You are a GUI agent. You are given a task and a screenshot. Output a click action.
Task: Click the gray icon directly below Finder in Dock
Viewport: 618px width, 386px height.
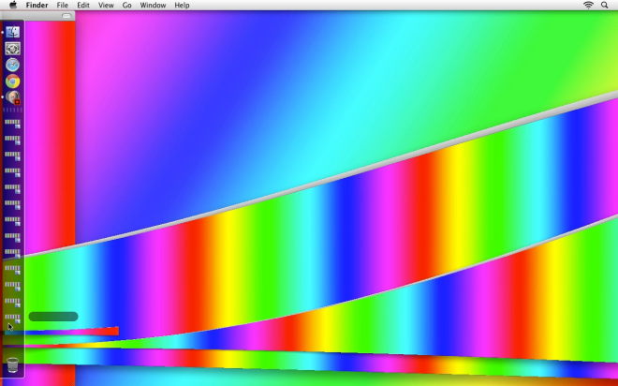pyautogui.click(x=12, y=48)
